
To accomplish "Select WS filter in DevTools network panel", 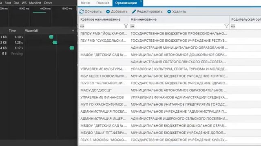I will (24, 3).
